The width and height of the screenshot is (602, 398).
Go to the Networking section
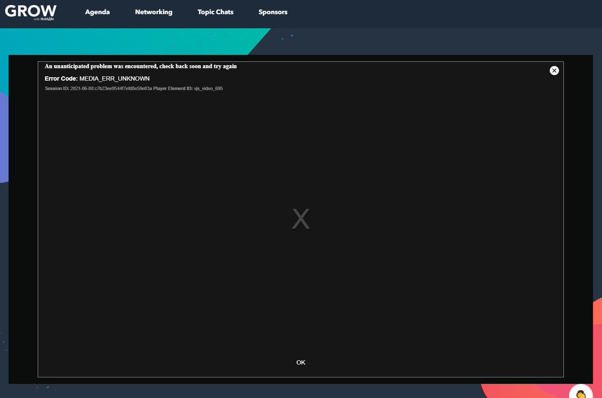coord(154,12)
